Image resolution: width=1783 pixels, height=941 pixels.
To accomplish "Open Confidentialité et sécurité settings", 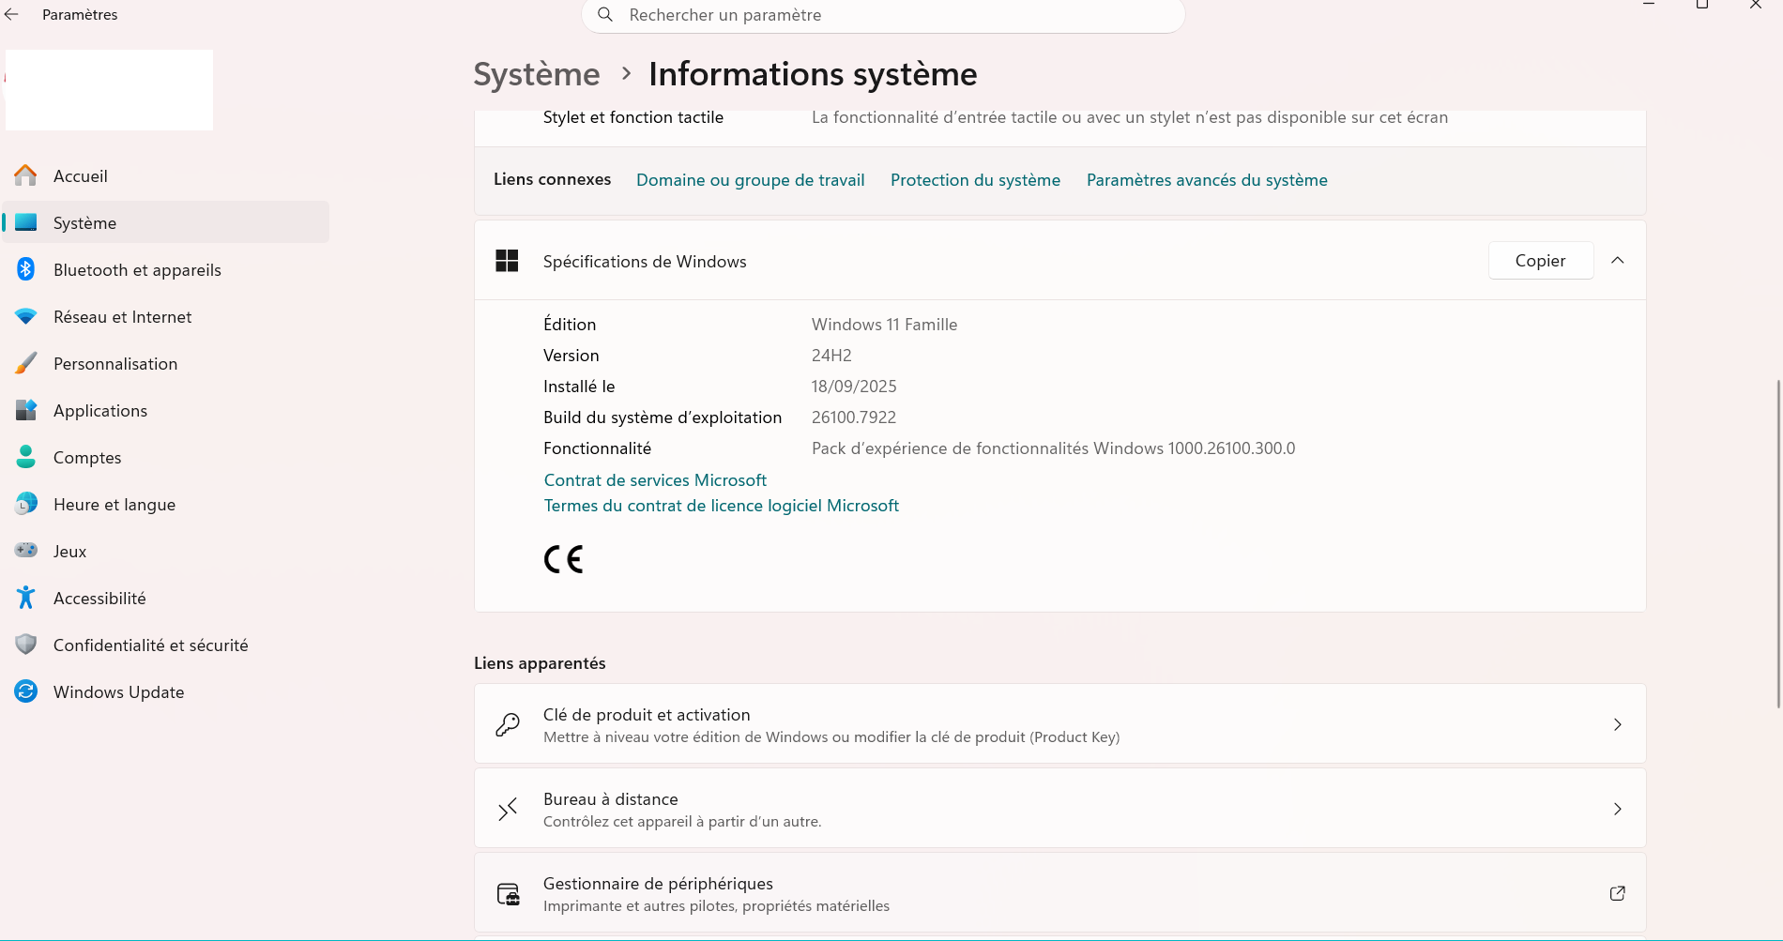I will coord(166,645).
